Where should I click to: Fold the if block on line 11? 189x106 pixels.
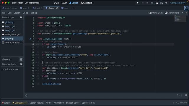click(36, 44)
